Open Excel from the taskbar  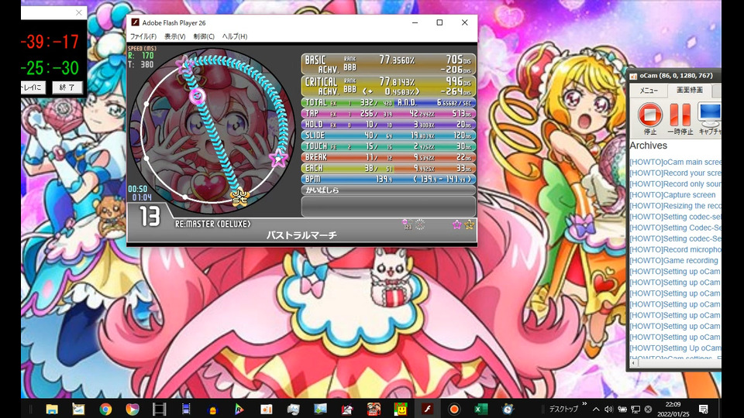point(481,409)
